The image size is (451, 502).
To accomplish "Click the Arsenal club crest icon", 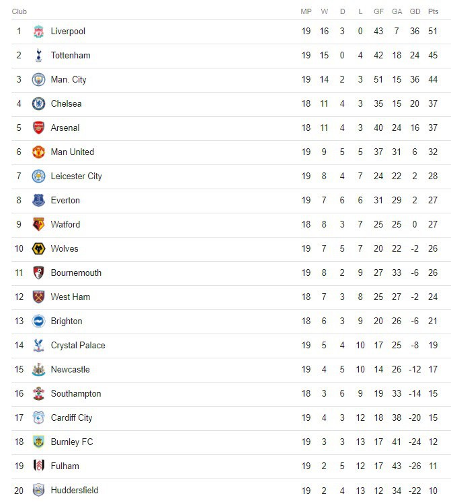I will click(x=38, y=128).
